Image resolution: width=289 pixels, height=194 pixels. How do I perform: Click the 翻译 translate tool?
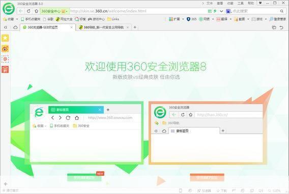(x=222, y=19)
